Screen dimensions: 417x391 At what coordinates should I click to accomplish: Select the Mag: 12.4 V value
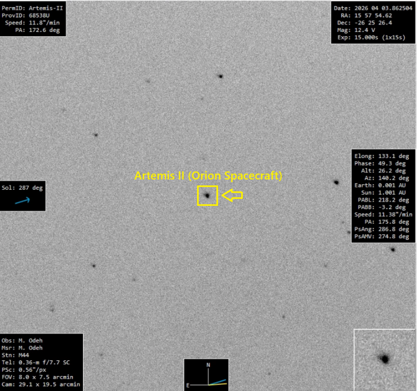356,30
